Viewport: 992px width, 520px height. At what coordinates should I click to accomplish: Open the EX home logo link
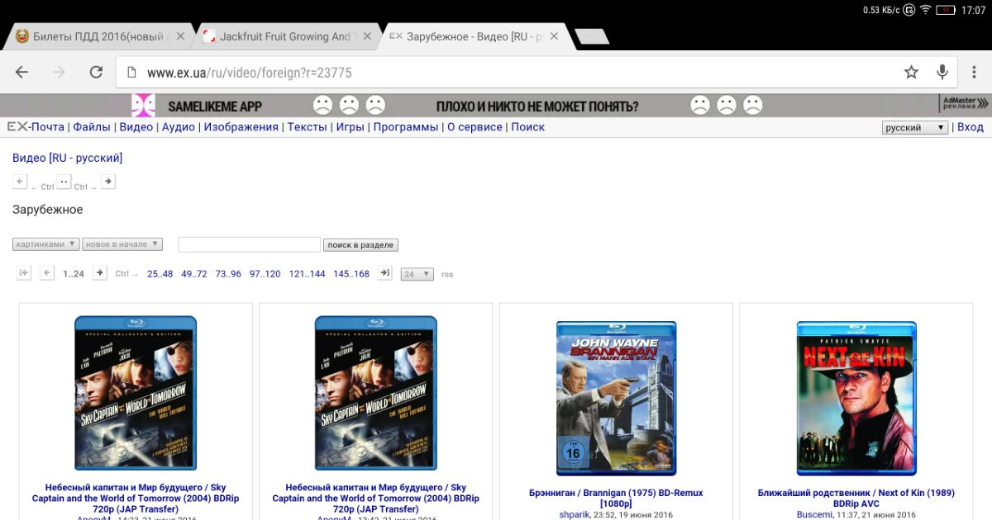coord(17,127)
